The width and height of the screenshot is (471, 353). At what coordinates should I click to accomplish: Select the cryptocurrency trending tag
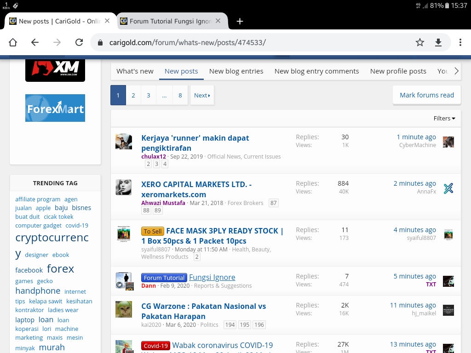point(52,245)
